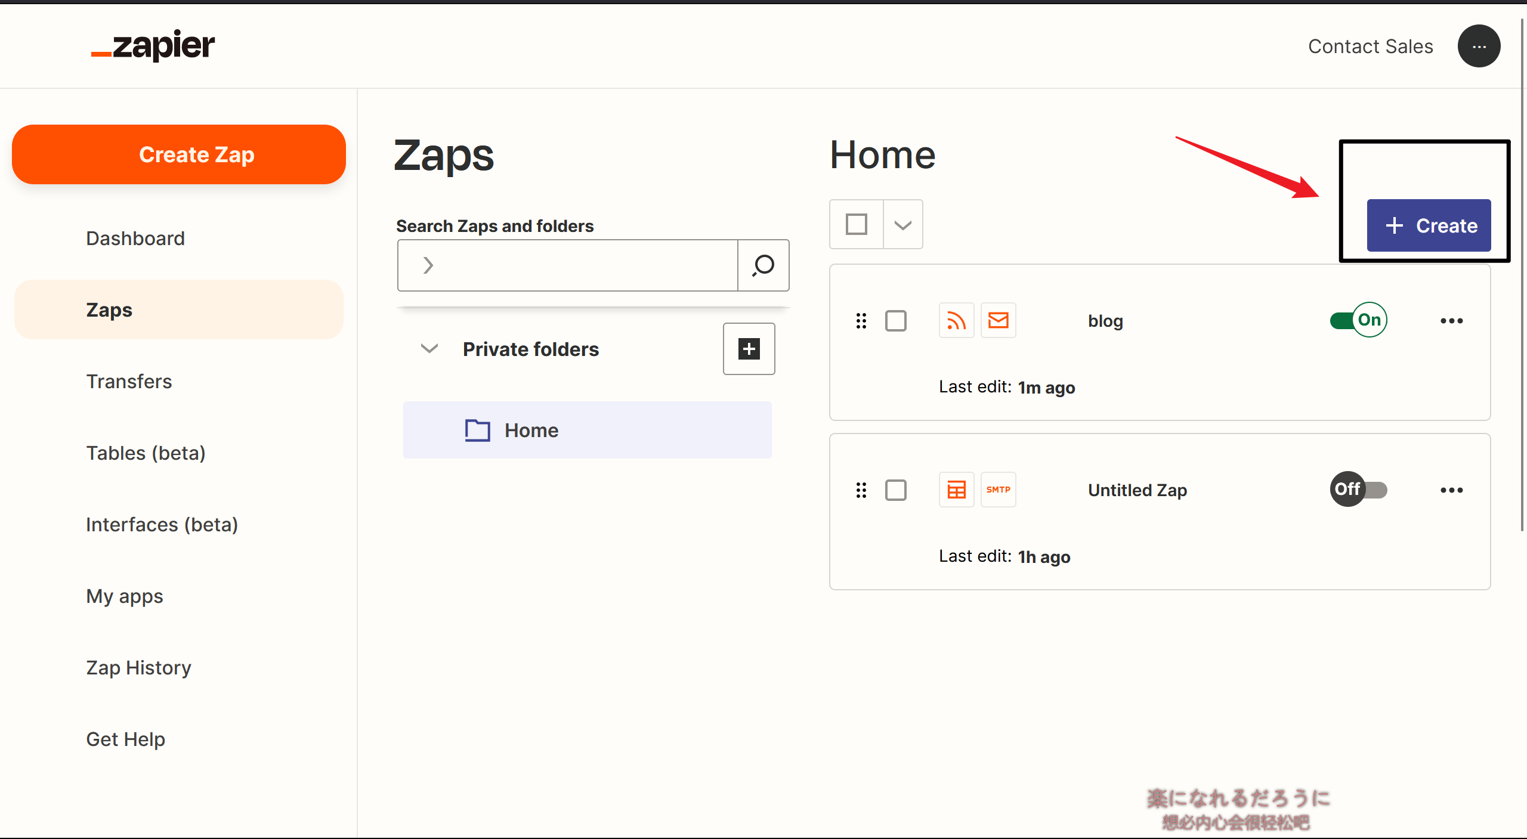The width and height of the screenshot is (1527, 839).
Task: Toggle the blog Zap on/off switch
Action: point(1358,320)
